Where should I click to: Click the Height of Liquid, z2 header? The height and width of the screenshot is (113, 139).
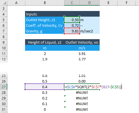click(45, 42)
